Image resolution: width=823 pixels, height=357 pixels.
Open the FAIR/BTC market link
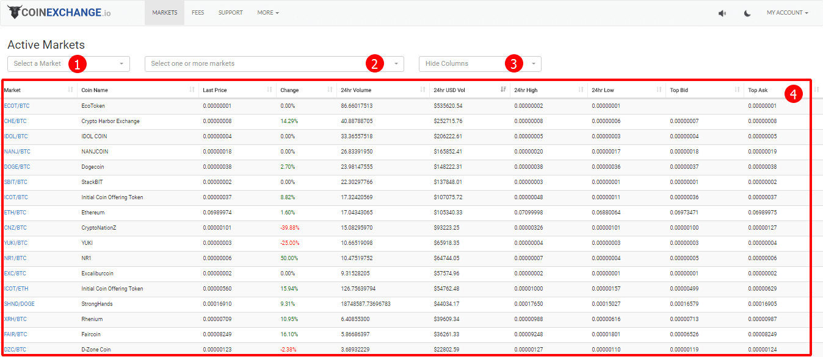[x=16, y=334]
